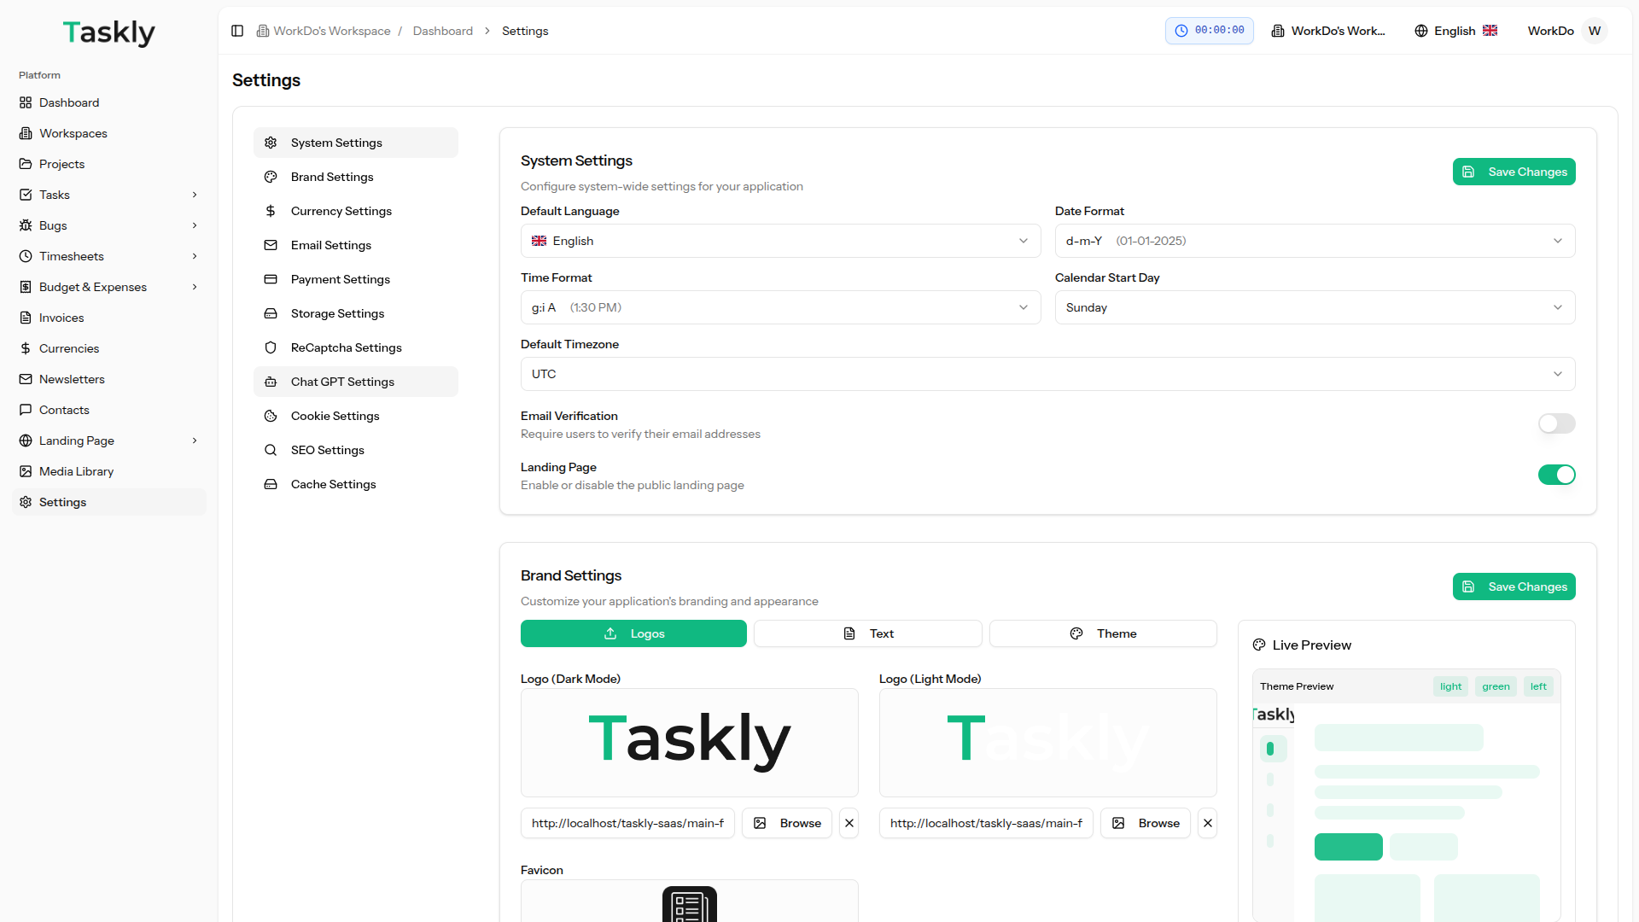Screen dimensions: 1639x922
Task: Select the green theme preview chip
Action: click(x=1496, y=686)
